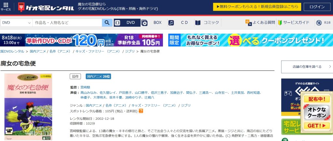
Task: Go to 名作（アニメ） breadcrumb
Action: pos(60,51)
